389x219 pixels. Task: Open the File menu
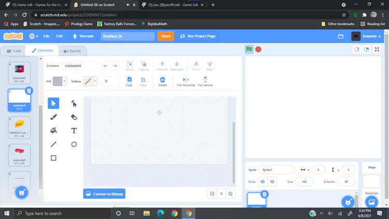pyautogui.click(x=46, y=36)
